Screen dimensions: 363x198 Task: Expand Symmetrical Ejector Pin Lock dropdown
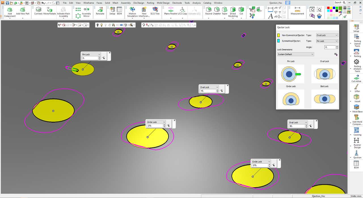coord(327,41)
